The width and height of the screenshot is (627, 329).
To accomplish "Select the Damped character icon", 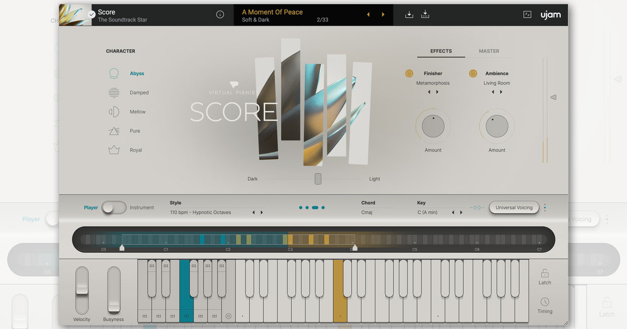I will coord(114,93).
